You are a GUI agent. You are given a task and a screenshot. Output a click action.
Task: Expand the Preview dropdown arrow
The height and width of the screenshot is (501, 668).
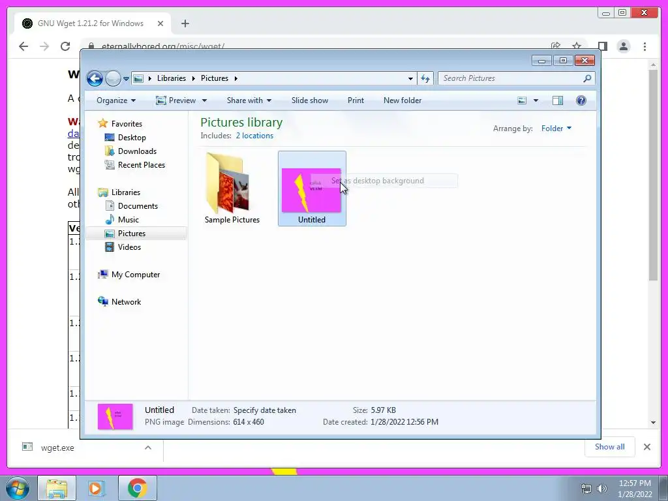pos(204,100)
